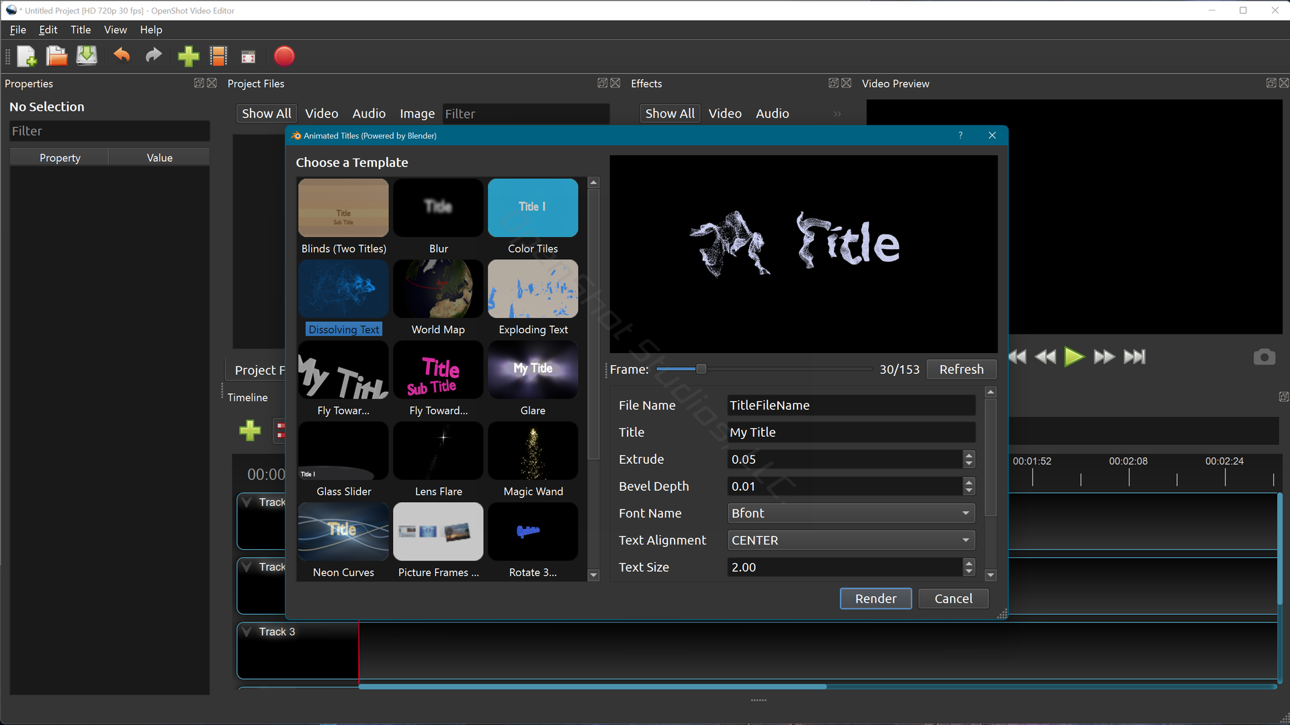This screenshot has width=1290, height=725.
Task: Expand hidden Effects filter tabs chevron
Action: click(x=837, y=114)
